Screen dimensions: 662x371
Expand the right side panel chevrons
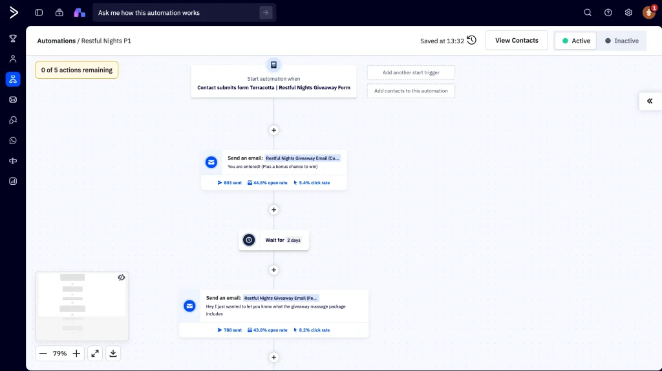(650, 101)
